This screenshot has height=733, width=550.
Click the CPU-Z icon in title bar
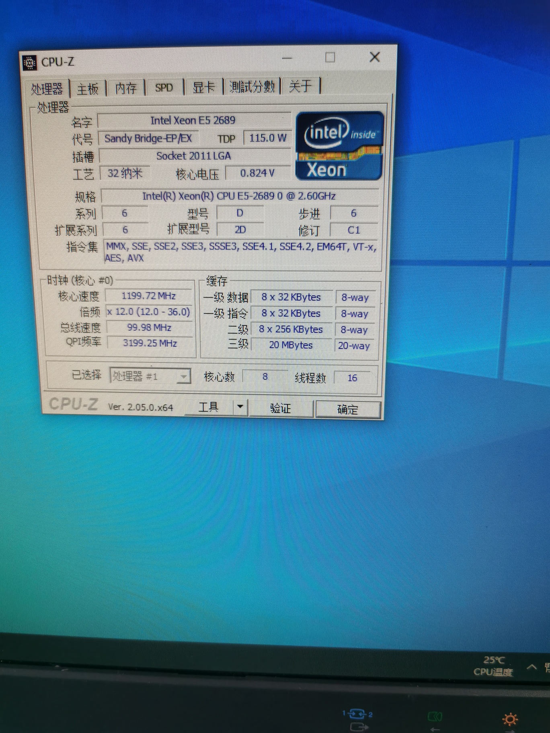30,63
